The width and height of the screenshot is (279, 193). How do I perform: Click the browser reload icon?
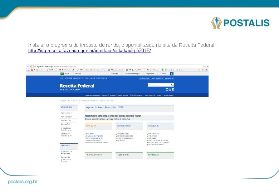(x=31, y=66)
